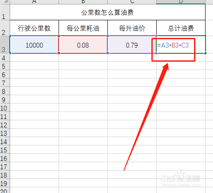Select row 1 header
Image resolution: width=213 pixels, height=193 pixels.
coord(5,12)
